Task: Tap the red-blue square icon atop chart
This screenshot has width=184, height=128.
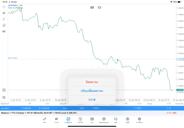Action: pos(92,7)
